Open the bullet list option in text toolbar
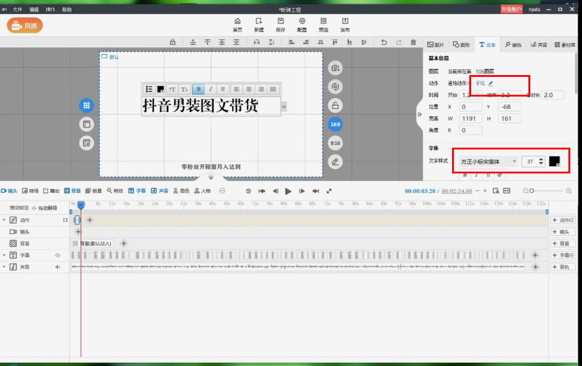582x366 pixels. coord(149,89)
